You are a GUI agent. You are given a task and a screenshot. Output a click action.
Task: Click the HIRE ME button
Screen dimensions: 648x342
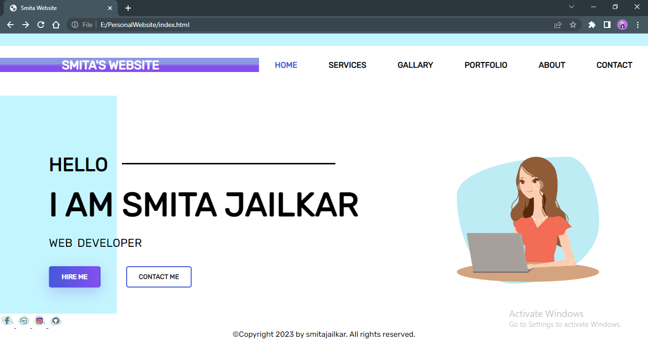(x=74, y=277)
